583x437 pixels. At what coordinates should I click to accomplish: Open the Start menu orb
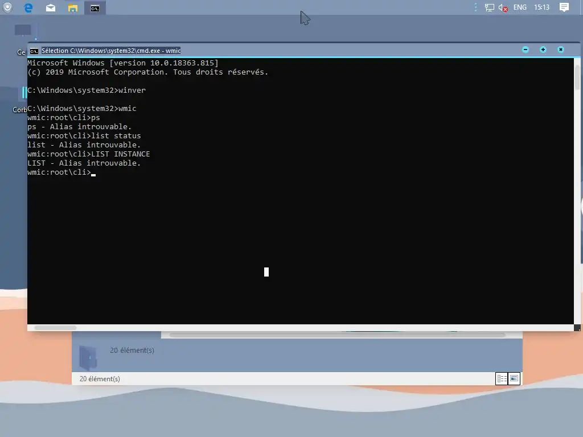click(7, 7)
